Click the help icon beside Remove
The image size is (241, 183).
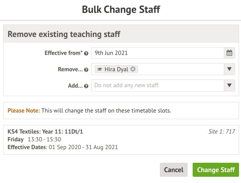[86, 70]
